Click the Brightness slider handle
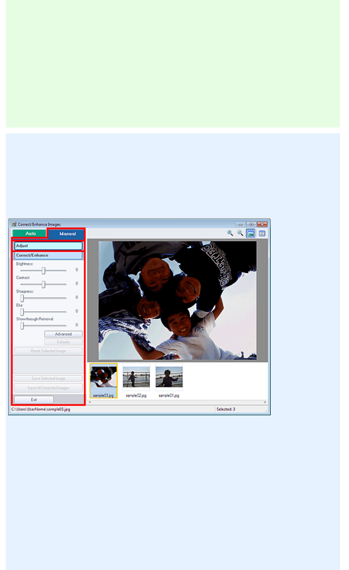This screenshot has height=570, width=349. pyautogui.click(x=43, y=271)
